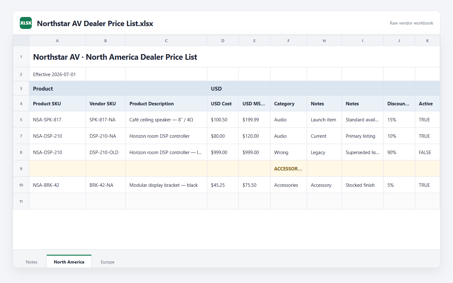
Task: Select column K header
Action: click(427, 41)
